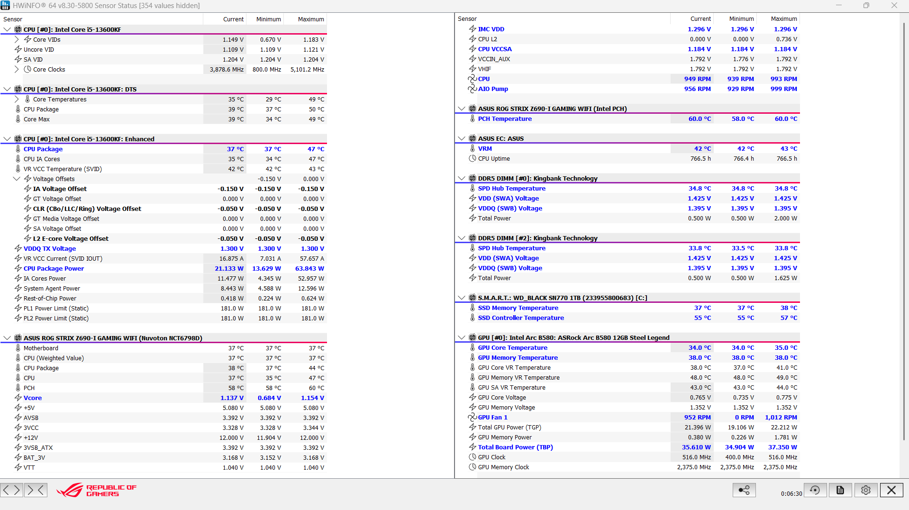Image resolution: width=909 pixels, height=510 pixels.
Task: Collapse the CPU [#0]: Intel Core i5-13600KF group
Action: pyautogui.click(x=7, y=29)
